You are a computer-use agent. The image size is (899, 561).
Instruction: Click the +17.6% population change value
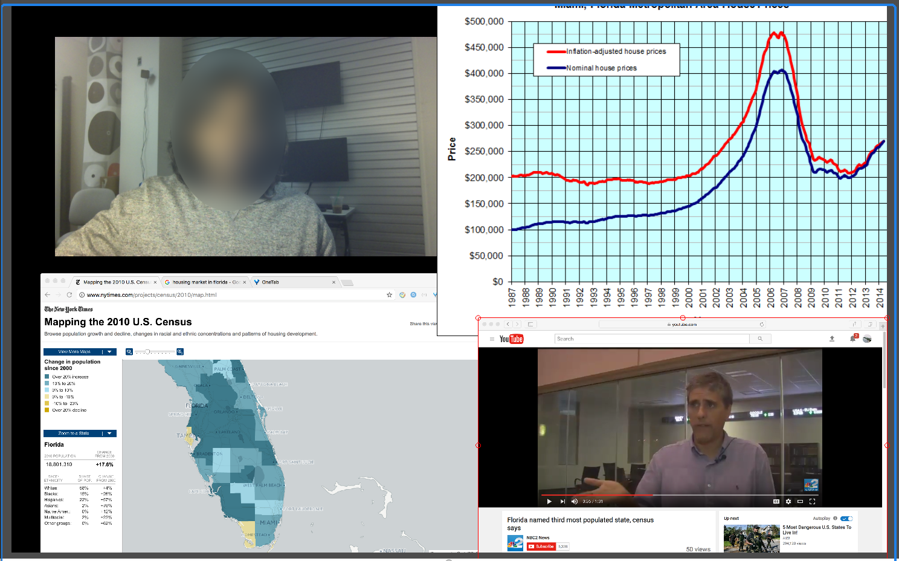pyautogui.click(x=105, y=464)
